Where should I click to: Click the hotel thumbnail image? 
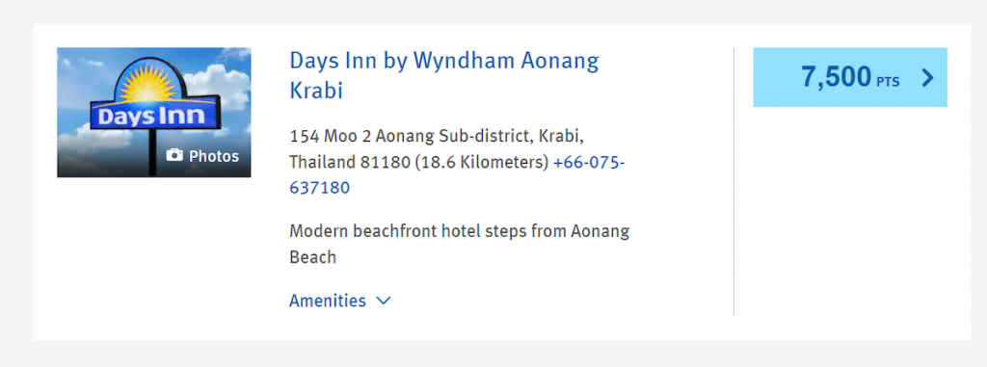154,113
